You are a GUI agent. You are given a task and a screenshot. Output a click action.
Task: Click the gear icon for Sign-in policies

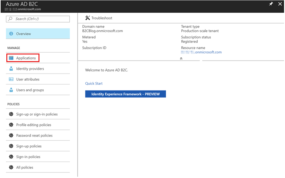(11, 157)
